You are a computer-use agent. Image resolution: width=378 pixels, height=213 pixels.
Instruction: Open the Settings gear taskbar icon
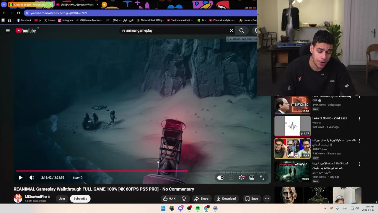tap(215, 208)
